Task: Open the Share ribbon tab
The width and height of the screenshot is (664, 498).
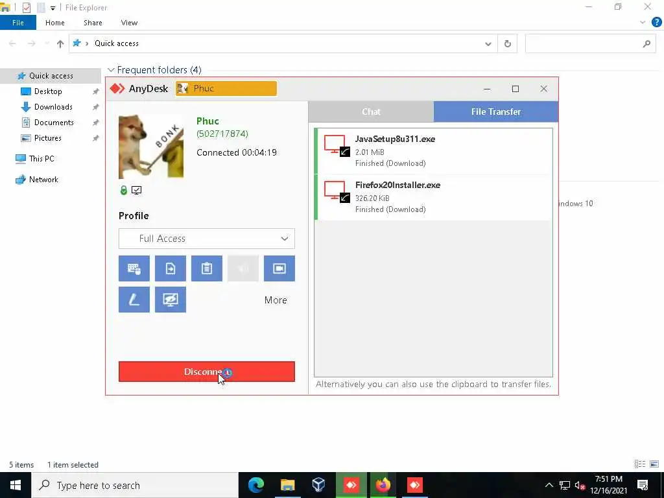Action: pos(93,23)
